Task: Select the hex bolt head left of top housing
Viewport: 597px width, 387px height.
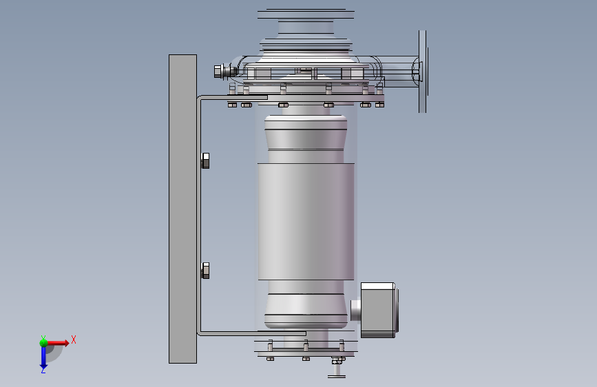Action: coord(218,71)
